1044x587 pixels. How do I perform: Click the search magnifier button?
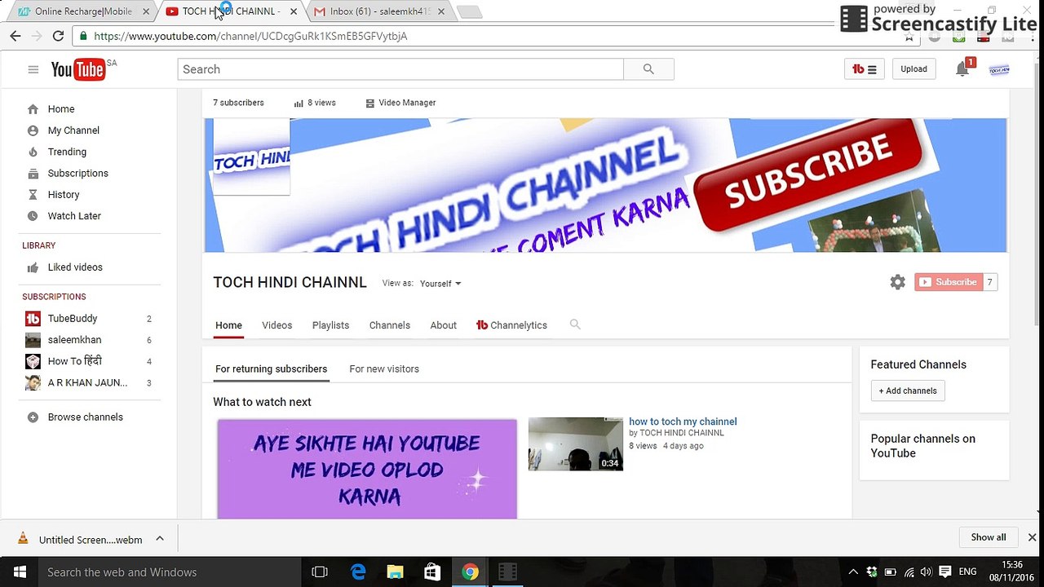(648, 69)
